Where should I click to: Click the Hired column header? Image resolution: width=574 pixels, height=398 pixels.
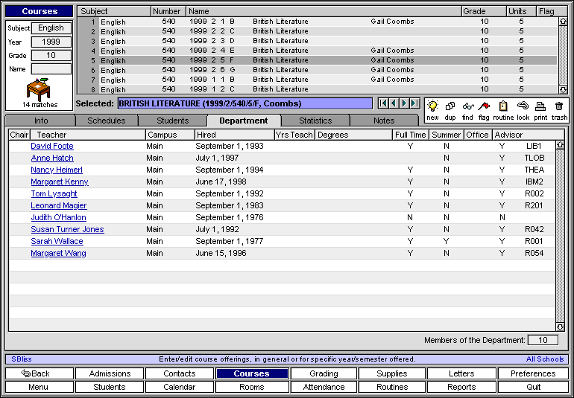235,135
